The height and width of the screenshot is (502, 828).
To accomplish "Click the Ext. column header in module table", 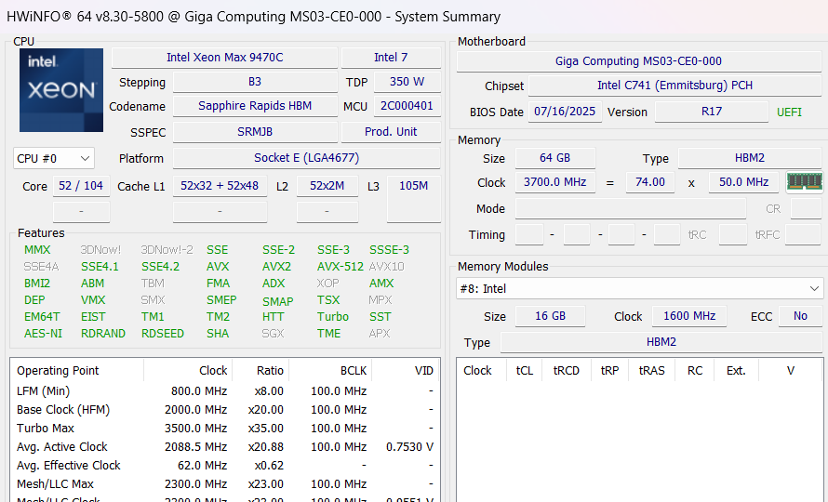I will click(736, 371).
